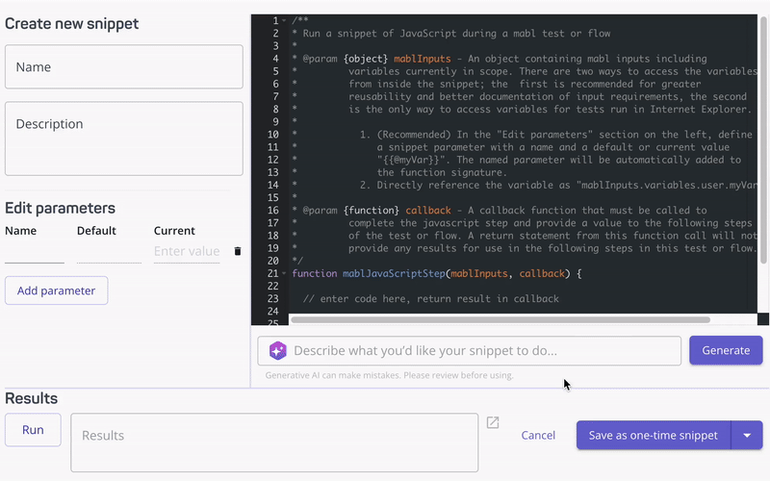Click the '@param {object} mablInputs' line
The height and width of the screenshot is (481, 770).
pyautogui.click(x=500, y=59)
